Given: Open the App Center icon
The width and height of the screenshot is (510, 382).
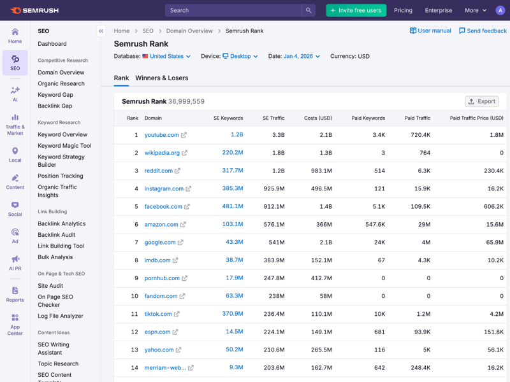Looking at the screenshot, I should (x=15, y=318).
